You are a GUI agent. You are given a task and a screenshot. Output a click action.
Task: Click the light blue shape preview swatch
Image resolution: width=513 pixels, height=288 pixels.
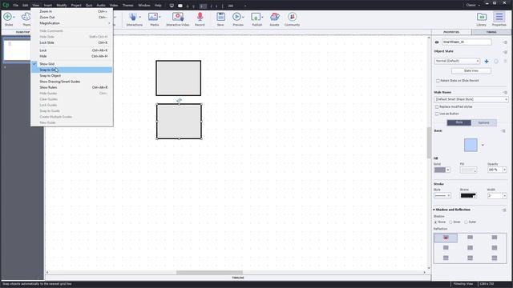(x=471, y=145)
